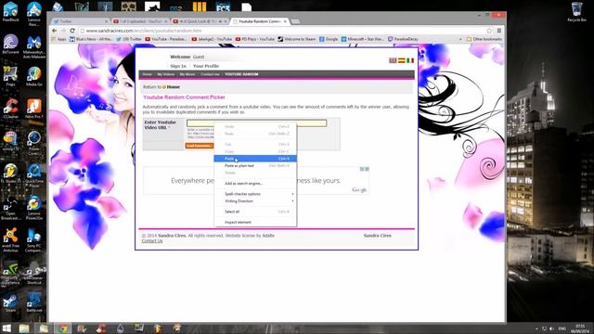
Task: Expand Spell-checker options submenu
Action: 255,194
